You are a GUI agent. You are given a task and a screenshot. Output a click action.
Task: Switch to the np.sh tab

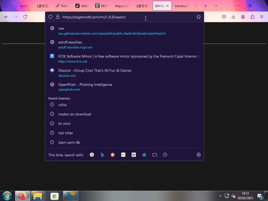click(24, 6)
